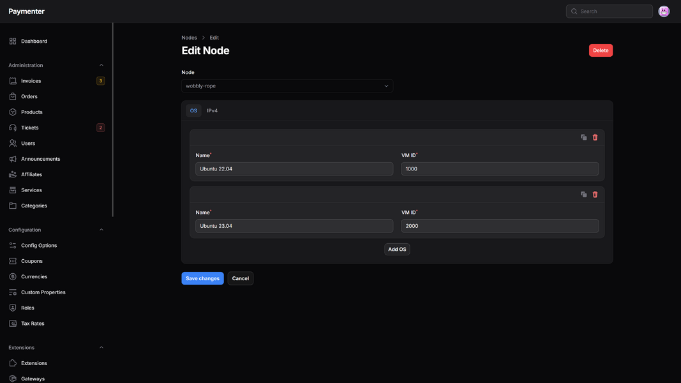Click the Orders bag icon
The width and height of the screenshot is (681, 383).
tap(13, 96)
